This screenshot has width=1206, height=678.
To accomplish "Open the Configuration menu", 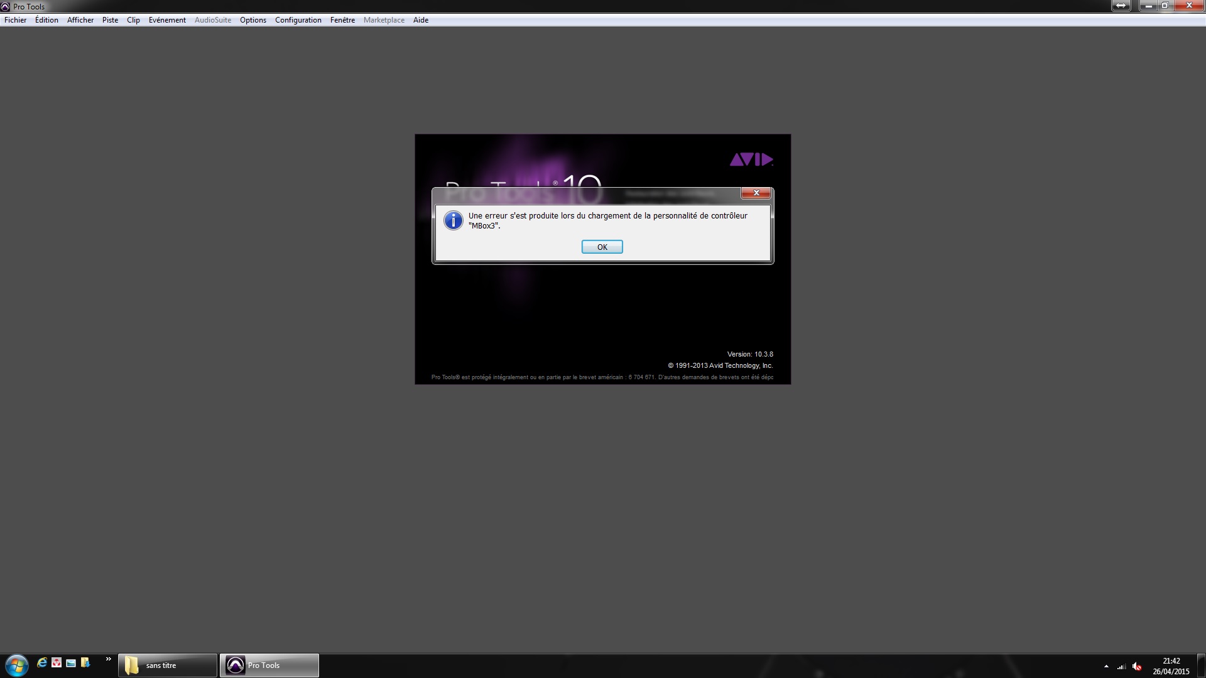I will tap(298, 20).
